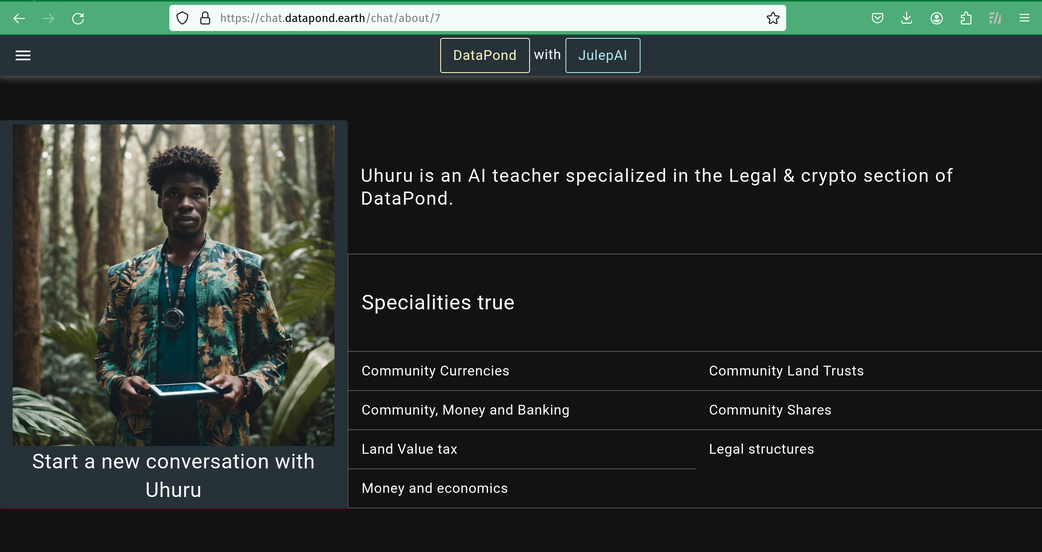Save page to Pocket

point(877,18)
